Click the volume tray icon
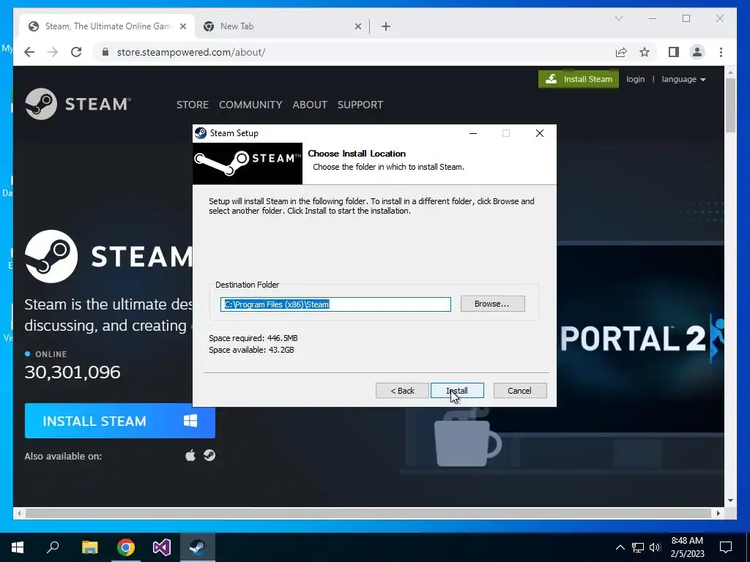 point(655,547)
